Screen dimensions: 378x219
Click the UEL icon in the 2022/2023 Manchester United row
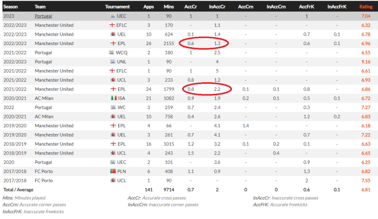(112, 35)
